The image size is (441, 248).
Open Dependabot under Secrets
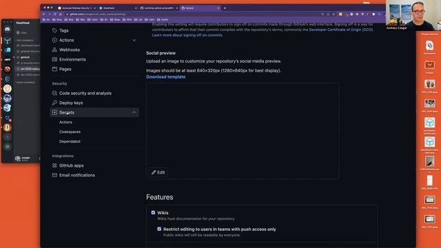70,141
